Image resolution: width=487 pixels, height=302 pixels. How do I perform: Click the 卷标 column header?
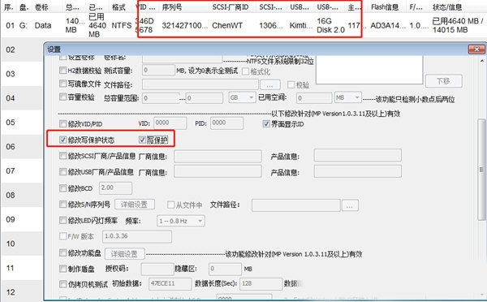[x=41, y=6]
